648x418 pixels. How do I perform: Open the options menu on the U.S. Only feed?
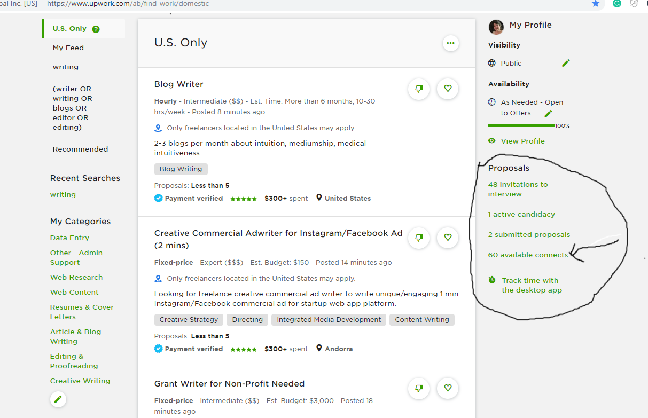450,43
